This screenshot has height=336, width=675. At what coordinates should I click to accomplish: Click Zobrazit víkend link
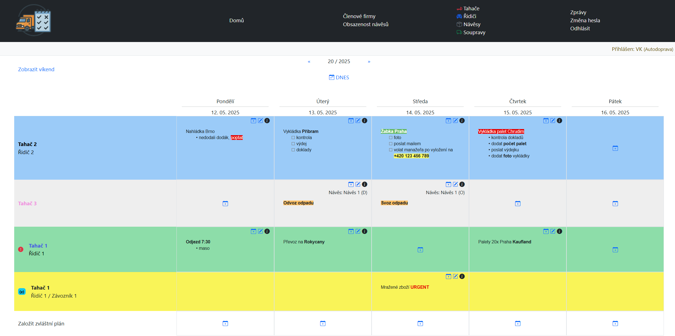coord(36,70)
